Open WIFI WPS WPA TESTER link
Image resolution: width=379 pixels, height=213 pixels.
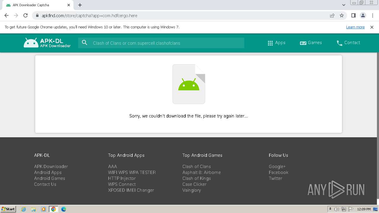132,172
